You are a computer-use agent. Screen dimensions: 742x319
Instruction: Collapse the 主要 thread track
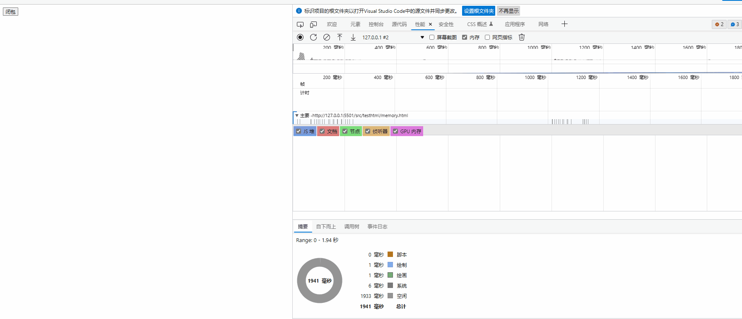(x=297, y=115)
